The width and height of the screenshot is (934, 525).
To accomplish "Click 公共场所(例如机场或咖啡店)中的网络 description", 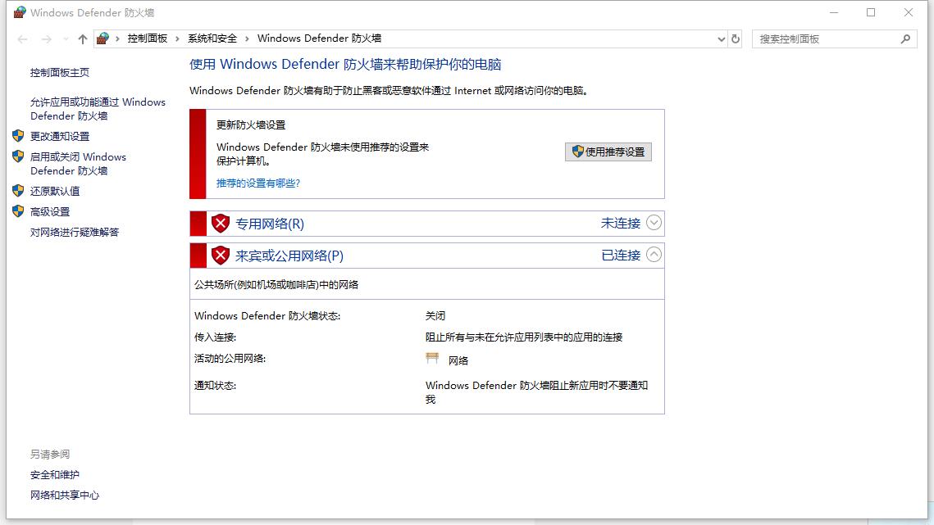I will click(x=276, y=285).
